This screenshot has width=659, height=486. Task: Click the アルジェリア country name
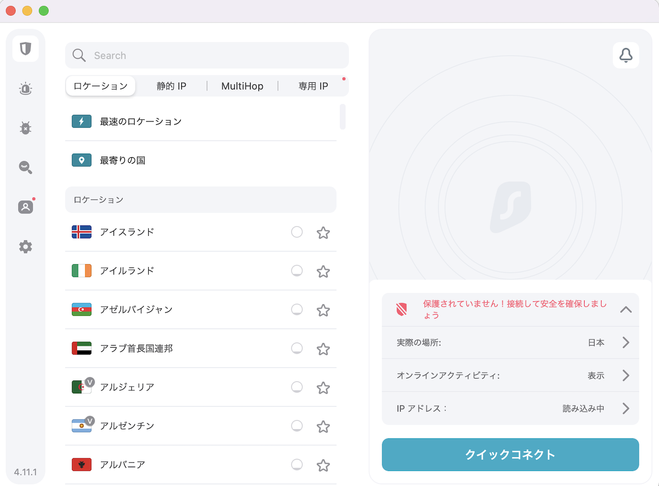click(127, 387)
